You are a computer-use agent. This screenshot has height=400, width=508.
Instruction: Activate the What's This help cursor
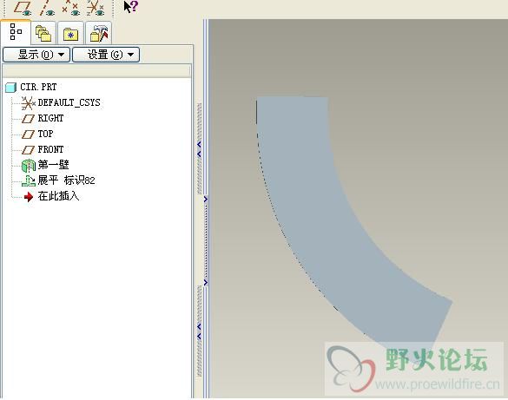(131, 7)
